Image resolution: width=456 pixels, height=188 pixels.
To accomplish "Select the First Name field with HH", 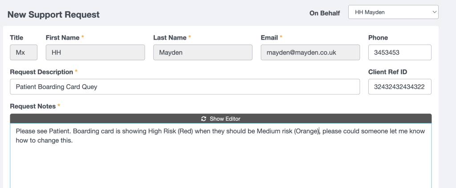I will (x=95, y=53).
